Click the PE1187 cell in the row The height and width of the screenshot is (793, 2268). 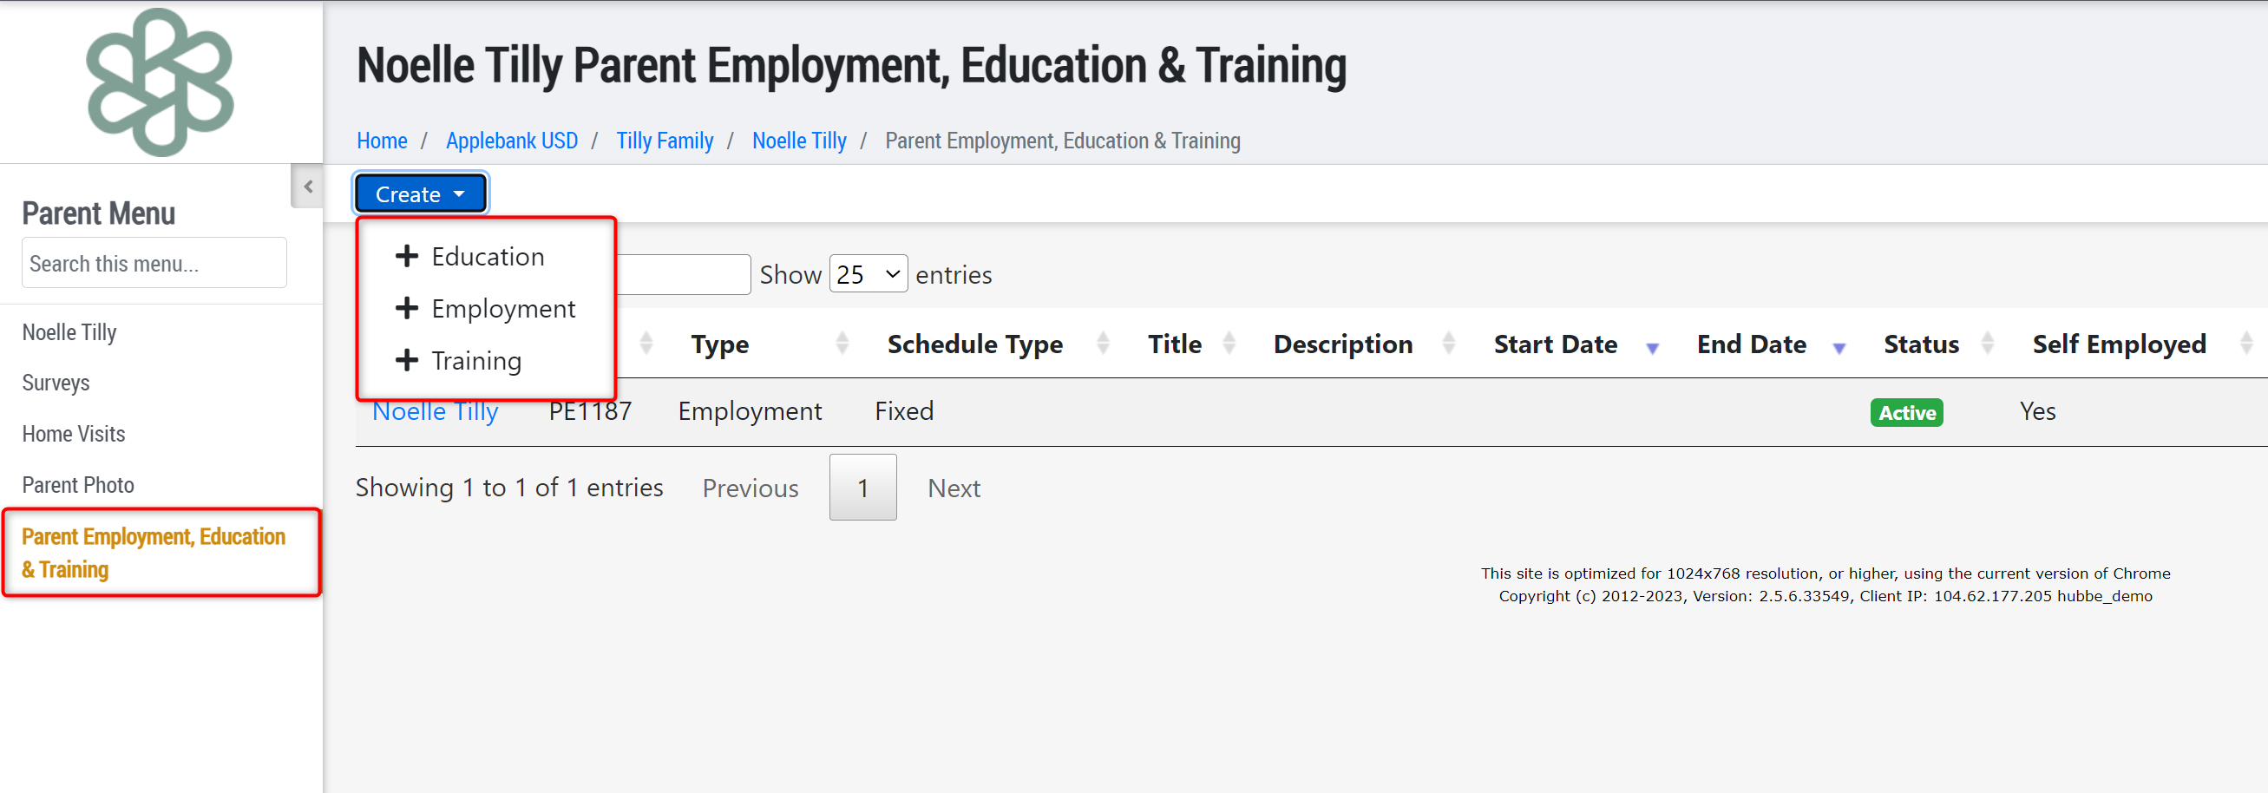[x=591, y=411]
